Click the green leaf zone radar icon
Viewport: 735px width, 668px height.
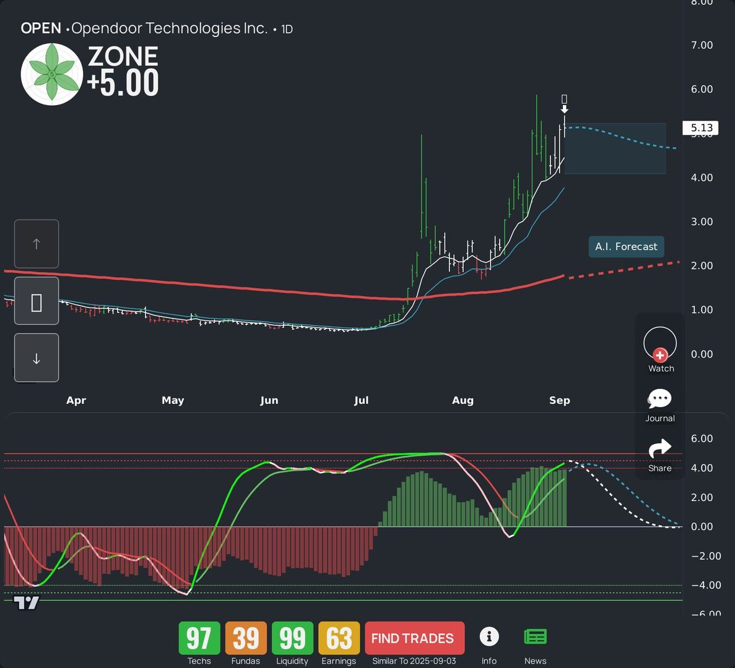pyautogui.click(x=52, y=74)
